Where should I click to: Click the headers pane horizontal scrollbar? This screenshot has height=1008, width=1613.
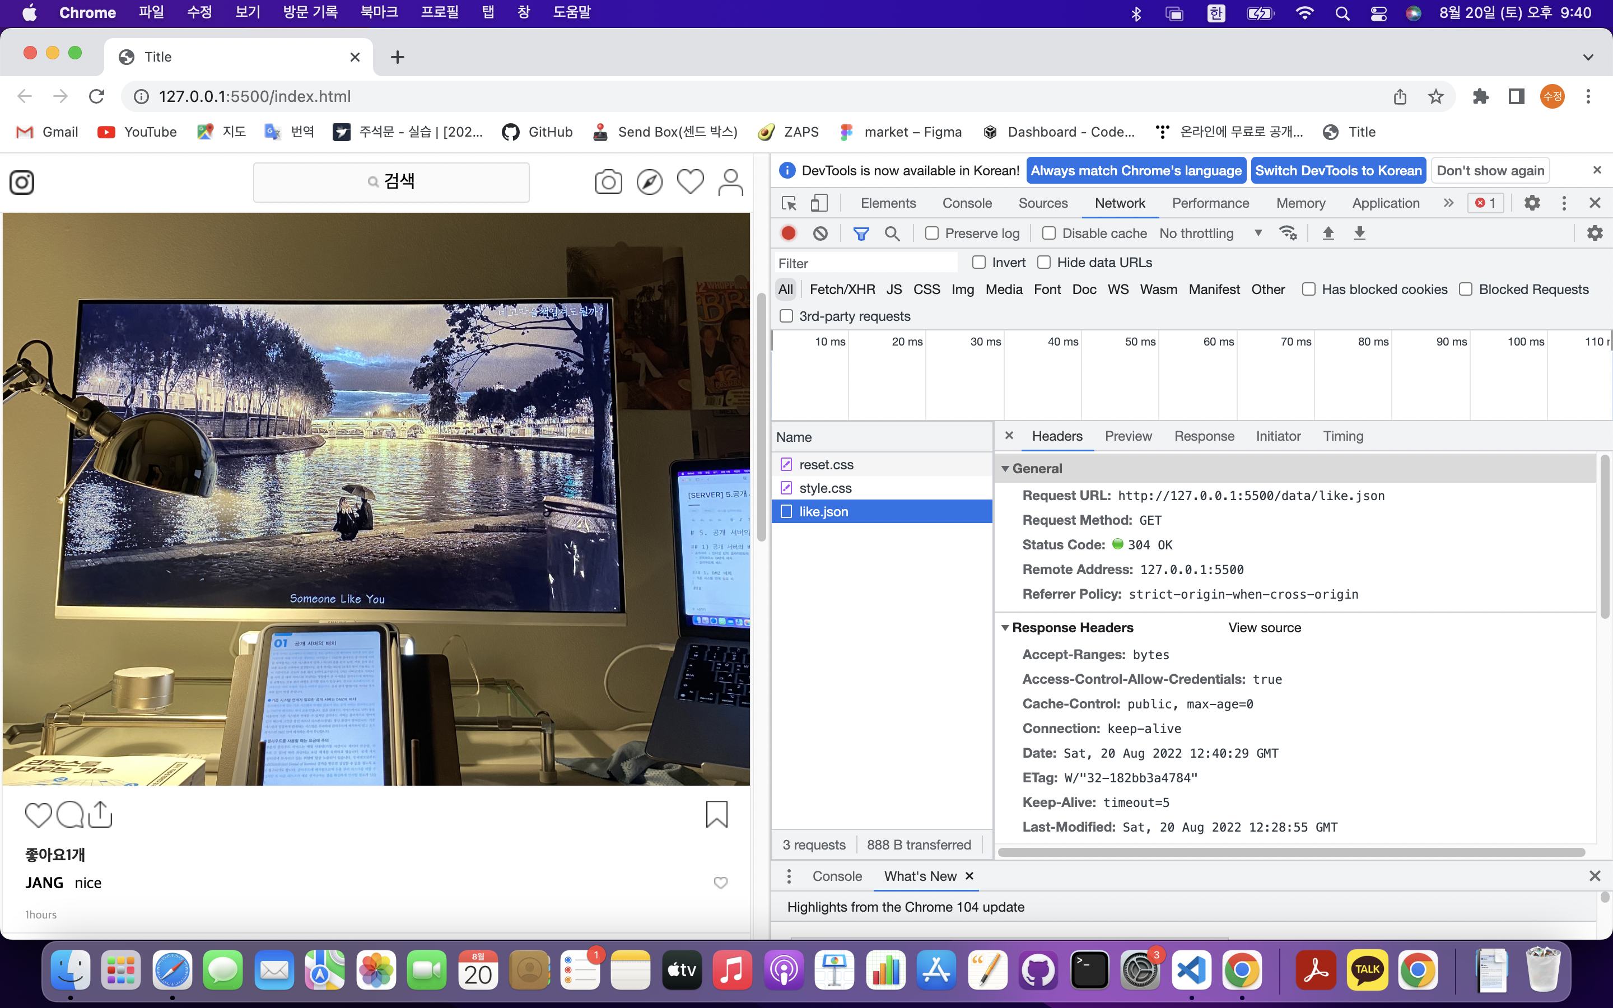tap(1291, 852)
